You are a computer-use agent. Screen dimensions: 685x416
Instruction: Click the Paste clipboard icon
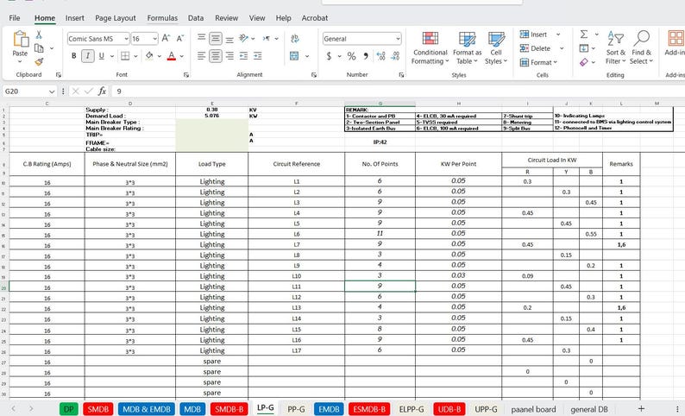tap(20, 40)
